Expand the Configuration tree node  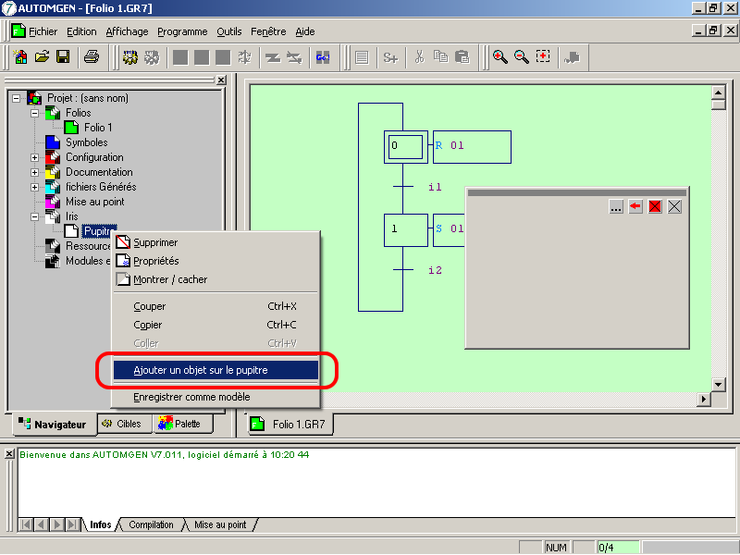coord(35,157)
